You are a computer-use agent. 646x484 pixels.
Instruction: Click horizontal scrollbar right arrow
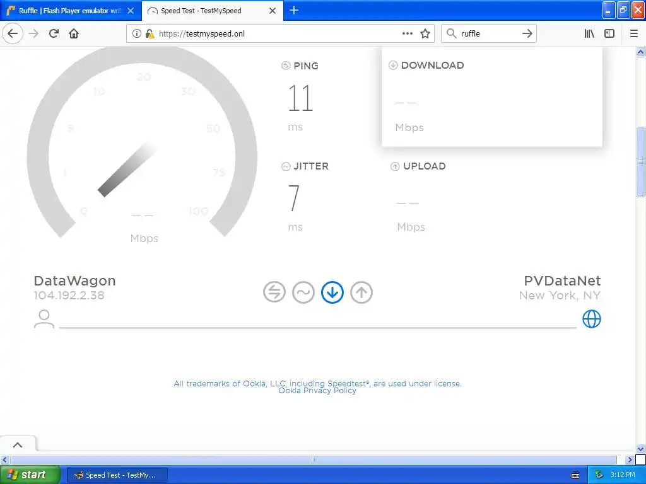point(630,459)
